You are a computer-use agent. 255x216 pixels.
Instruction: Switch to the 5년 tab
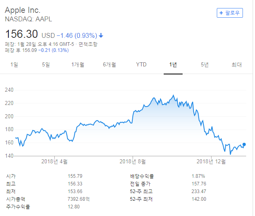(x=205, y=64)
